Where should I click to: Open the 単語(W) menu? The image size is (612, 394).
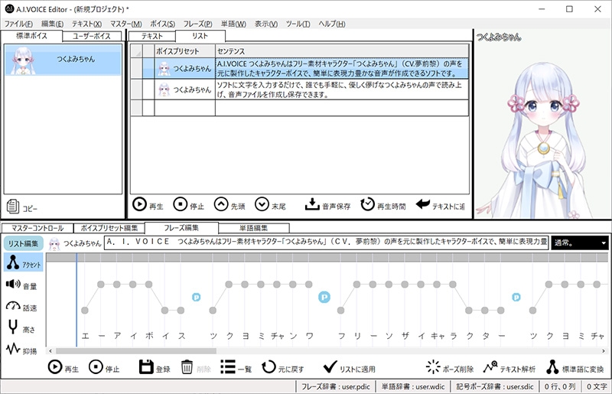click(x=233, y=24)
